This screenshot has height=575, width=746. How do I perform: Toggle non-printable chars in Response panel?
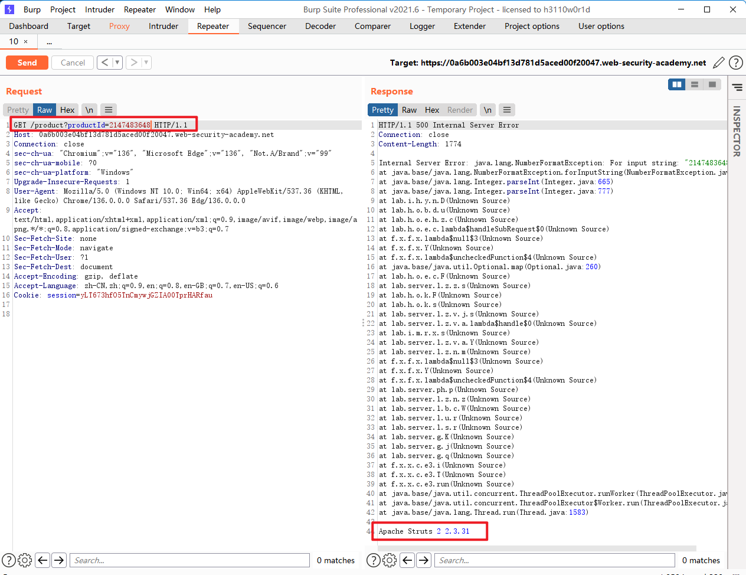click(487, 110)
